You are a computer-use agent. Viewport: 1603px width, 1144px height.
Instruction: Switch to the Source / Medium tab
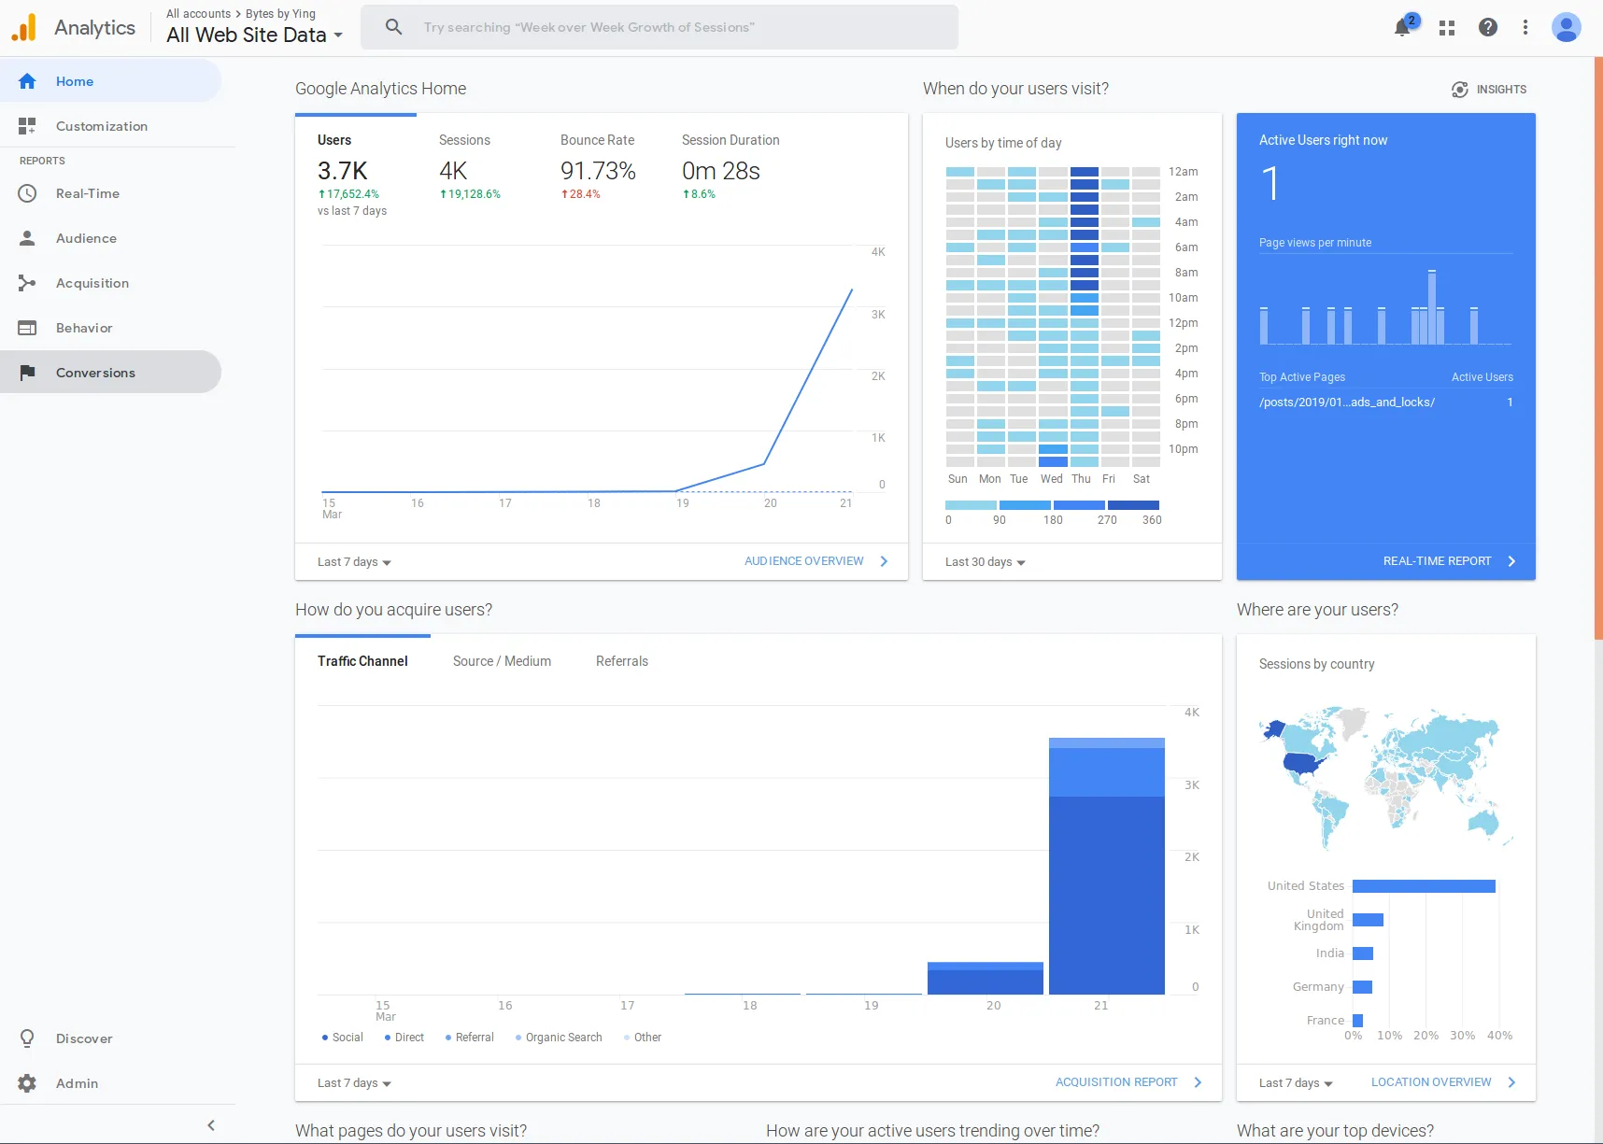pyautogui.click(x=502, y=661)
